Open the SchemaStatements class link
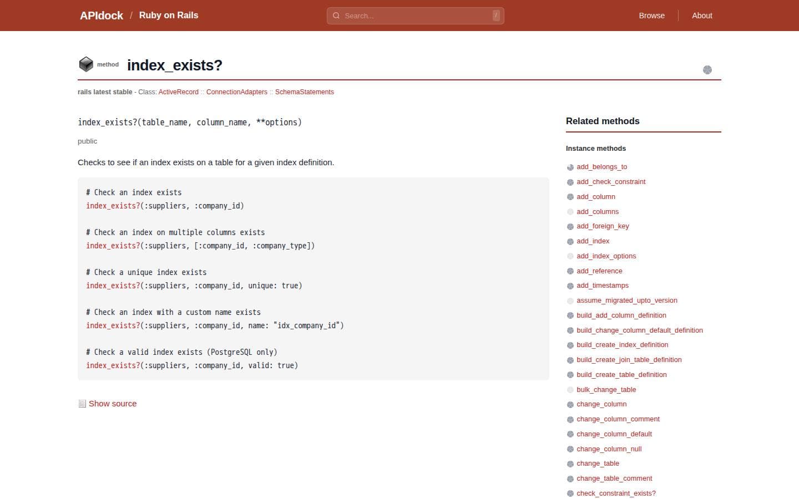 [x=305, y=92]
